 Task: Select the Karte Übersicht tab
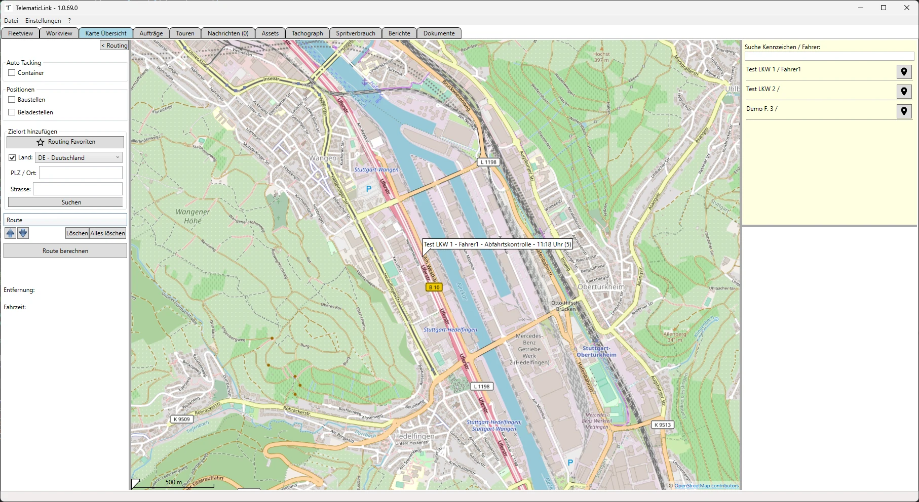pos(106,33)
